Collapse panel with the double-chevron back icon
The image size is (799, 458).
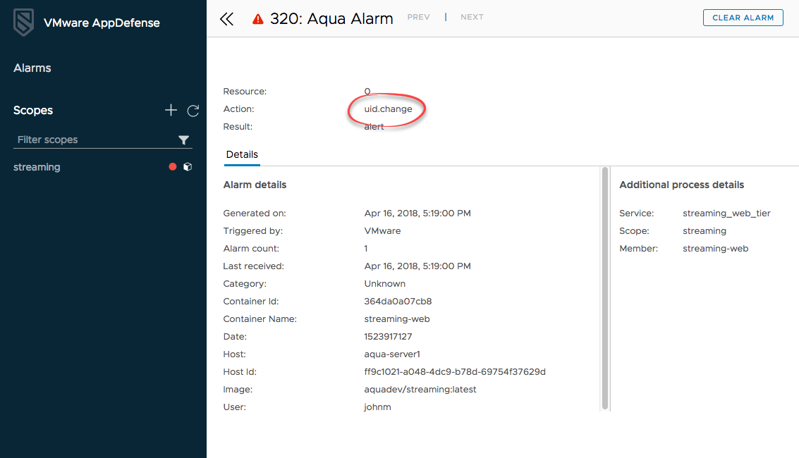227,19
